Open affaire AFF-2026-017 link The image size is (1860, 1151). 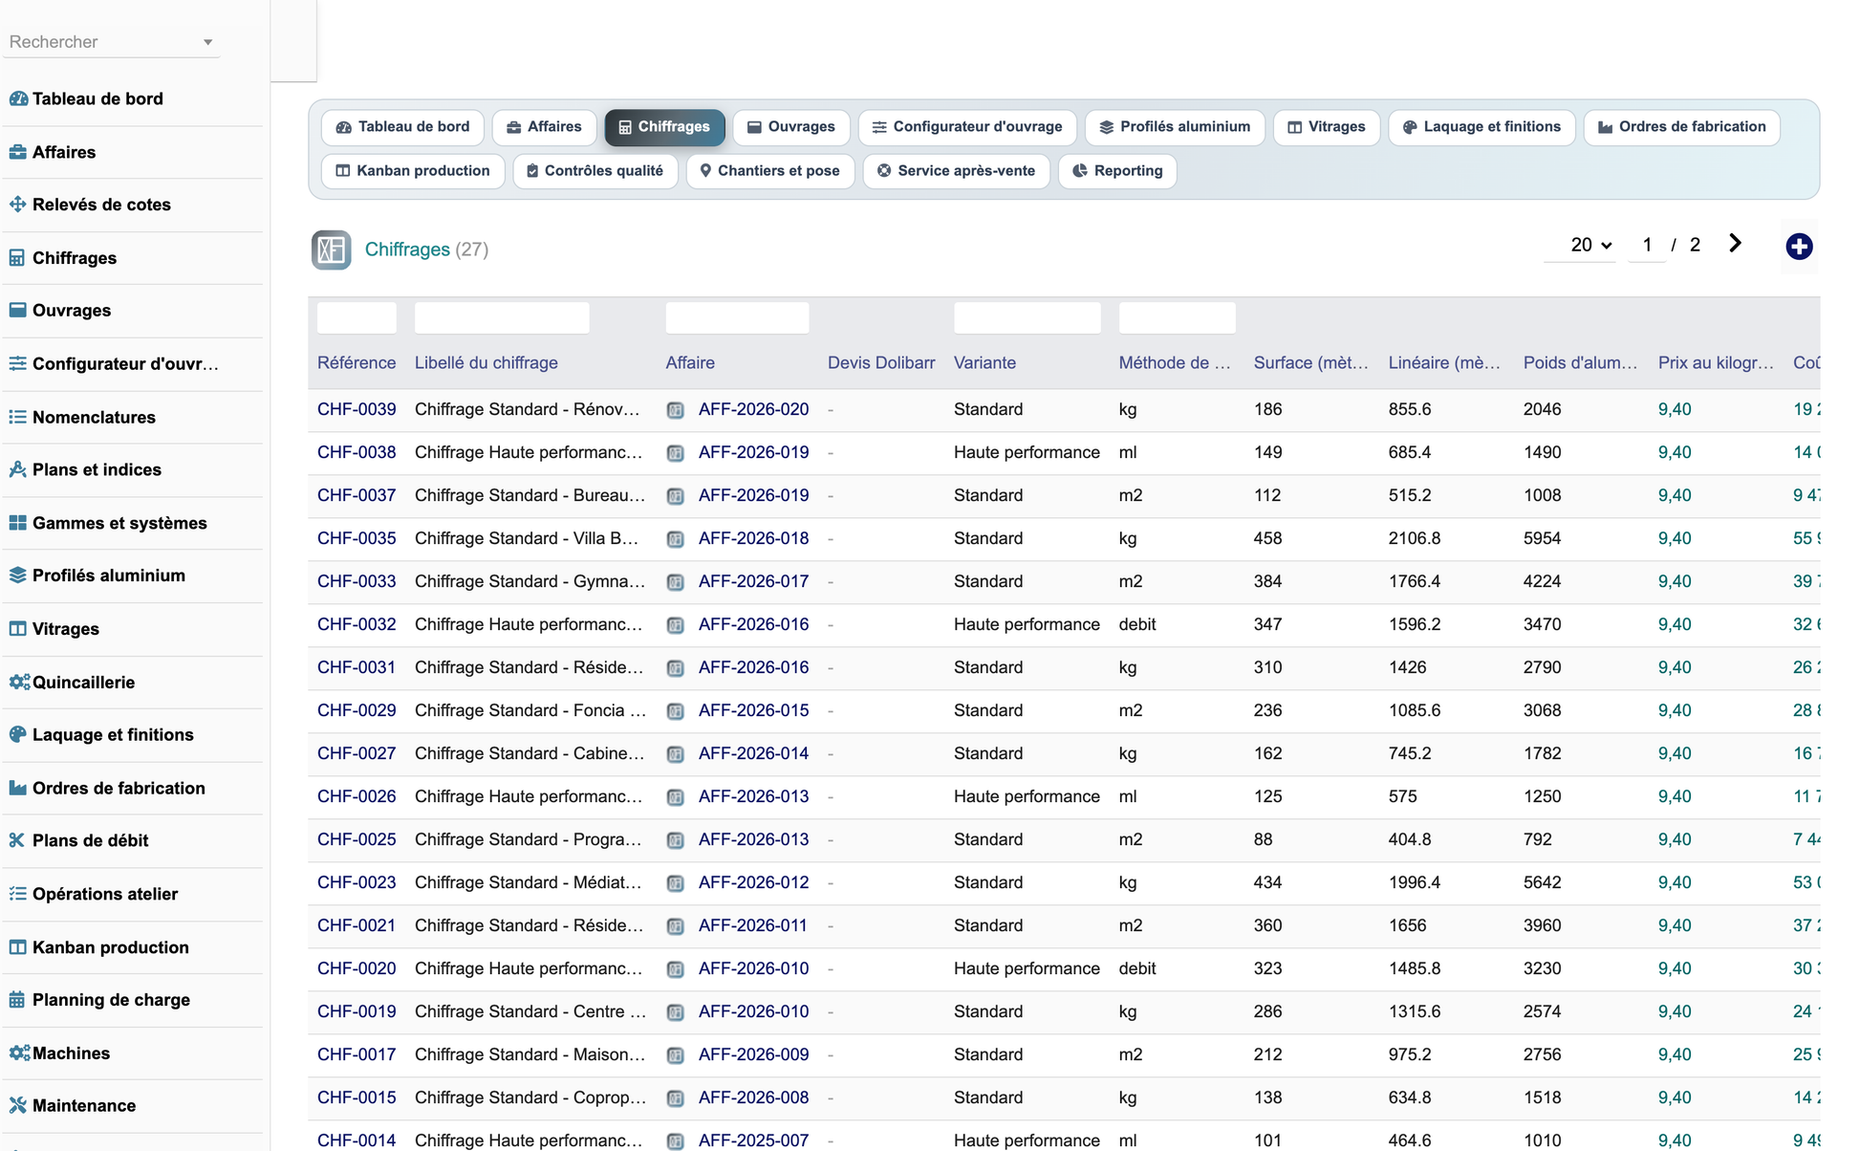click(753, 581)
